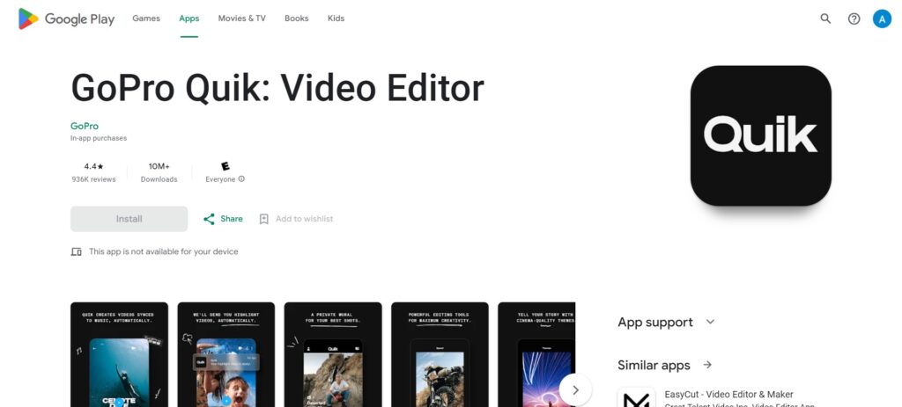Open the Similar apps heading

click(654, 365)
